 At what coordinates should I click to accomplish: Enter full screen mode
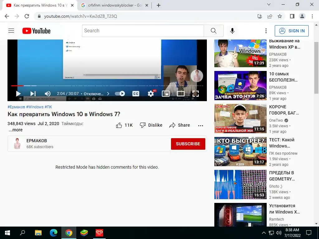tap(196, 94)
